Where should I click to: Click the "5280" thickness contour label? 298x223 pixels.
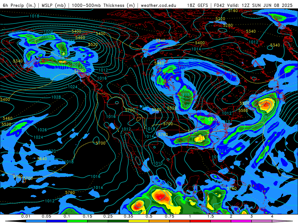pyautogui.click(x=228, y=25)
